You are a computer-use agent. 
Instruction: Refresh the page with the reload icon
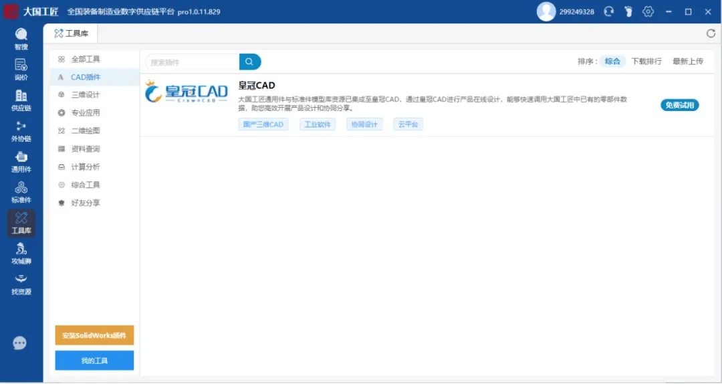pos(711,33)
